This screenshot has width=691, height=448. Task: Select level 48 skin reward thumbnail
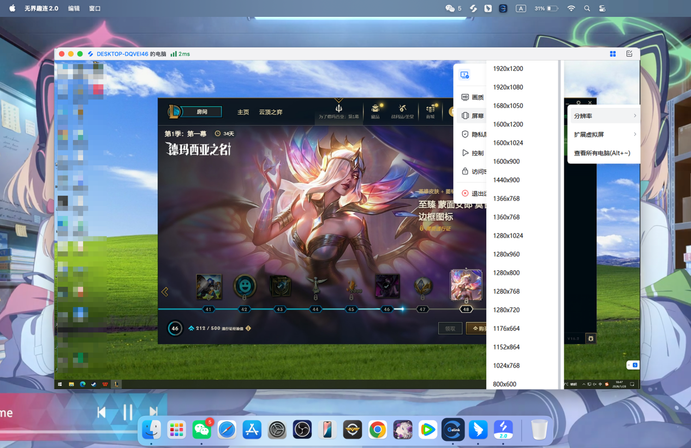[x=466, y=285]
